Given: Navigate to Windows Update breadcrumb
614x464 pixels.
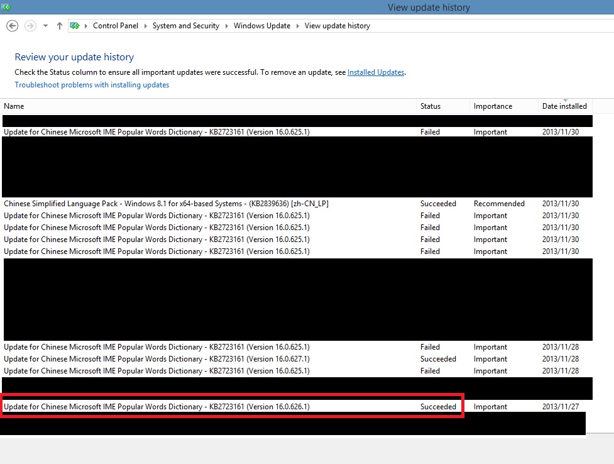Looking at the screenshot, I should (x=262, y=26).
